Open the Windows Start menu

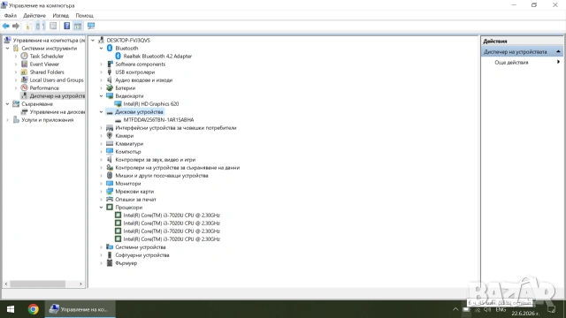click(11, 309)
